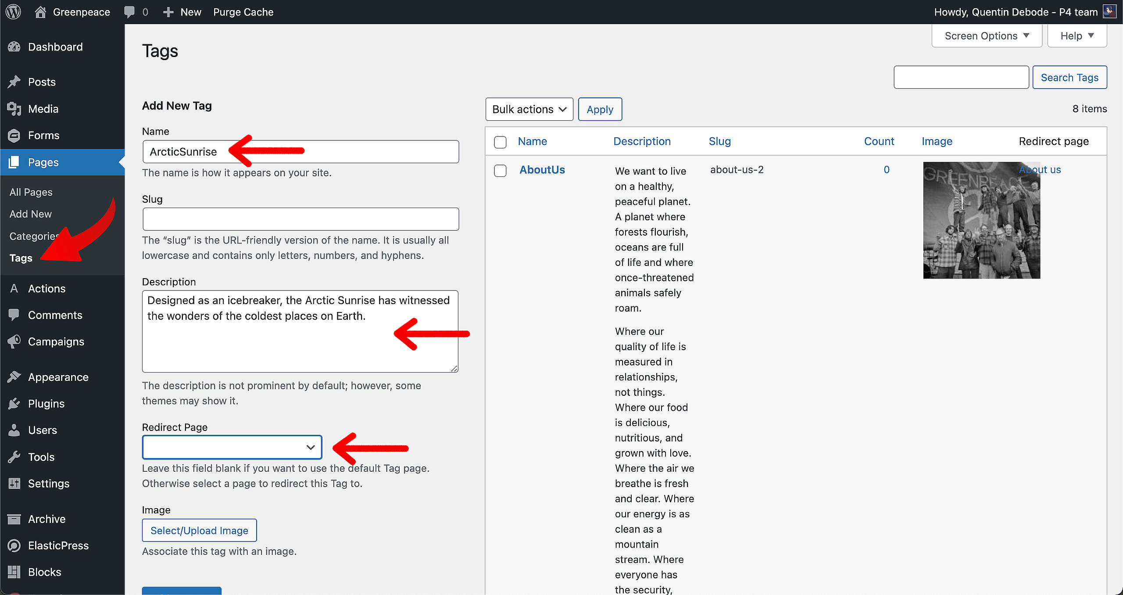1123x595 pixels.
Task: Open Add New page submenu item
Action: pos(31,214)
